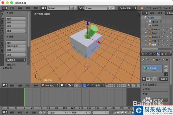Screen dimensions: 173x115
Task: Open the Modifiers wrench tab icon
Action: click(151, 54)
